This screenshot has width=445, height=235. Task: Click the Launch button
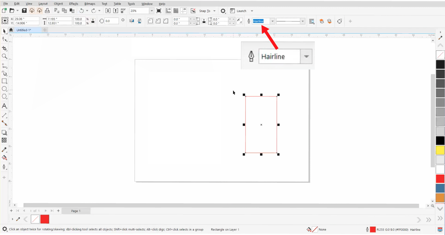(241, 11)
